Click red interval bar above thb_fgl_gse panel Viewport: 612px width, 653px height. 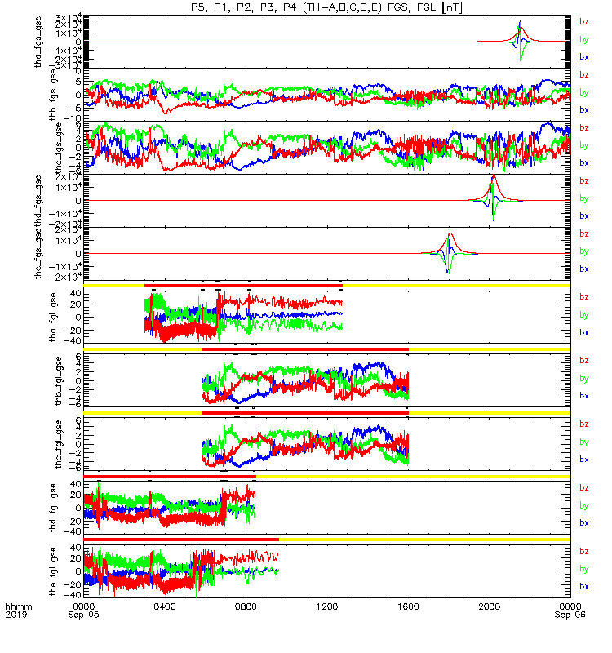[305, 349]
